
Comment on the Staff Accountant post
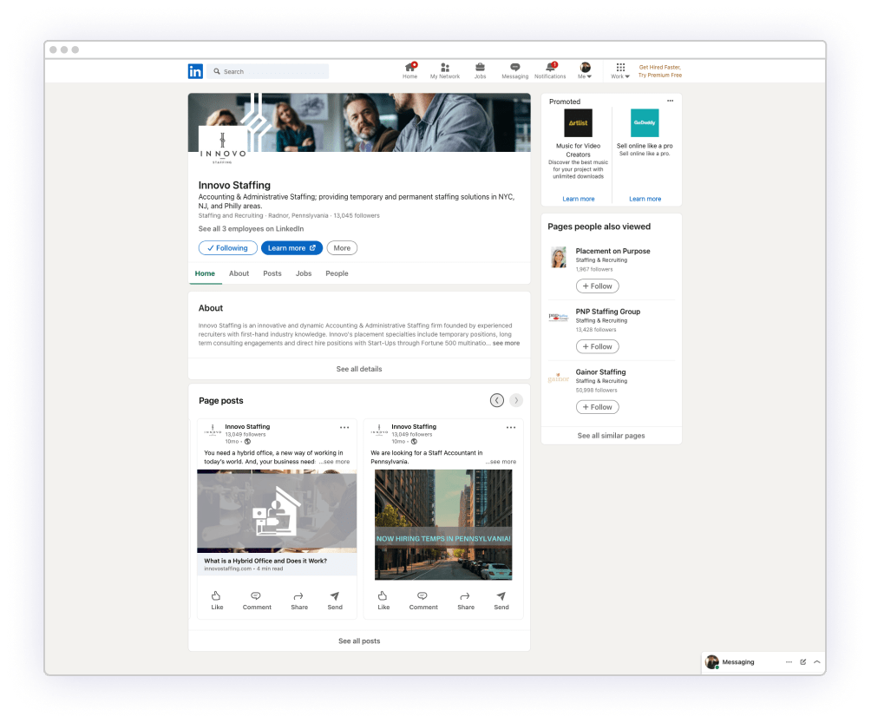click(x=423, y=600)
